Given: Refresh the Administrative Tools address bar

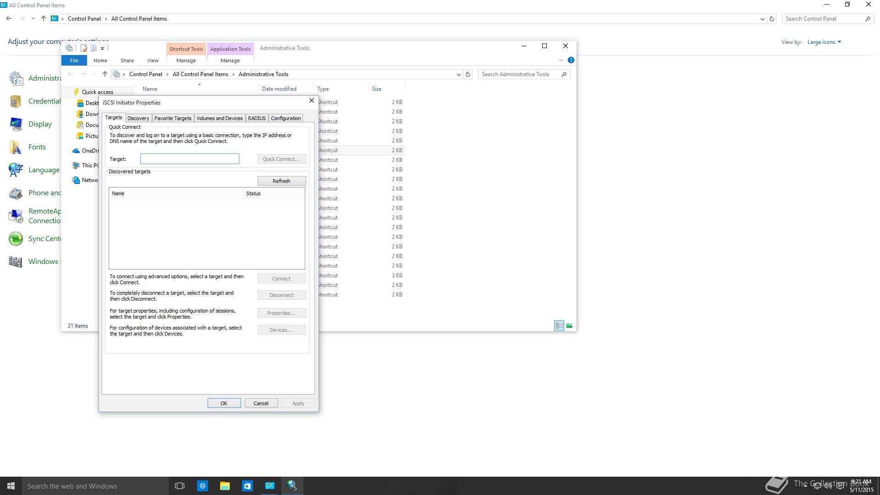Looking at the screenshot, I should (467, 74).
